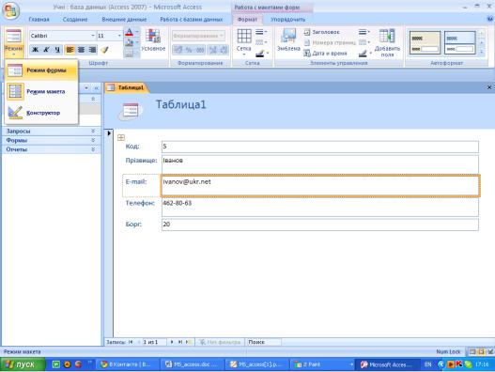Open the Форматирование number format combo box
This screenshot has width=495, height=372.
(198, 36)
